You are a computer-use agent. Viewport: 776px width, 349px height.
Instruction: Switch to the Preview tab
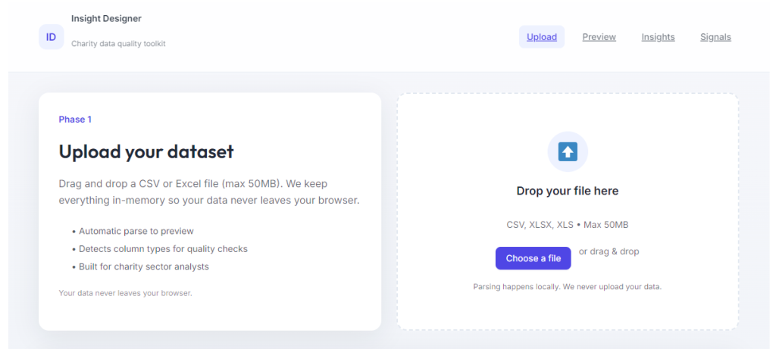point(599,37)
